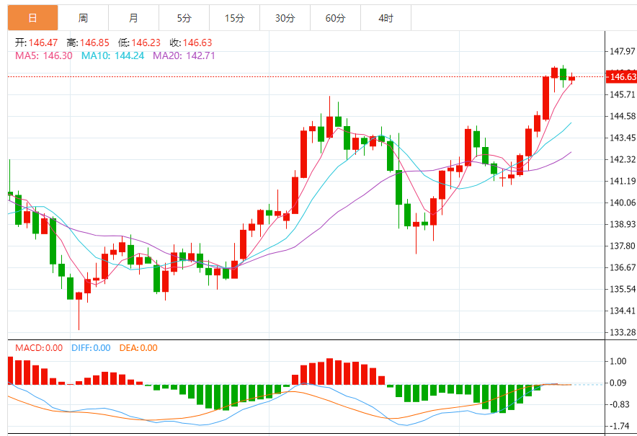This screenshot has width=637, height=436.
Task: Click the 147.97 price axis label
Action: tap(623, 51)
